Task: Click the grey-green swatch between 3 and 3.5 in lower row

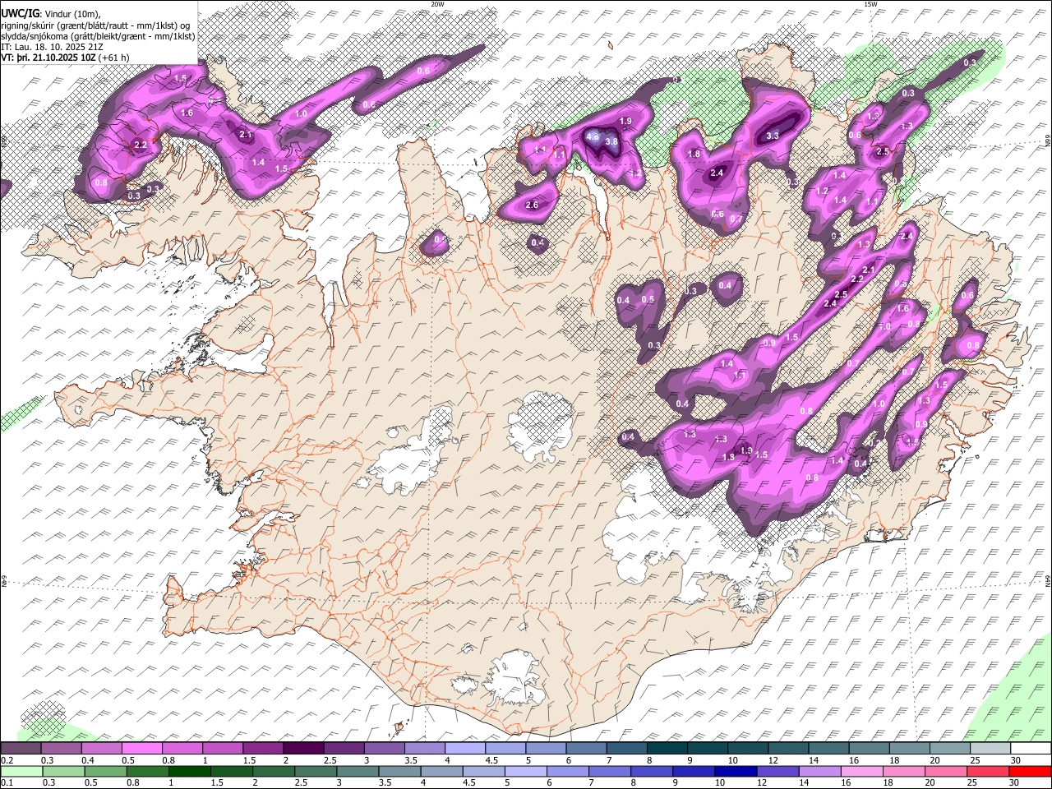Action: point(358,771)
